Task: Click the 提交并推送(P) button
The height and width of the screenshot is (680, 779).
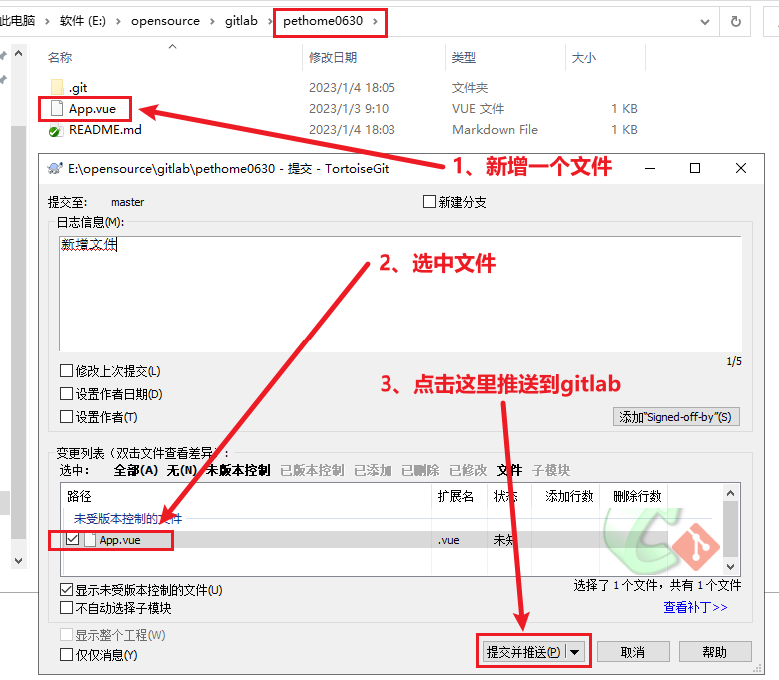Action: [524, 652]
